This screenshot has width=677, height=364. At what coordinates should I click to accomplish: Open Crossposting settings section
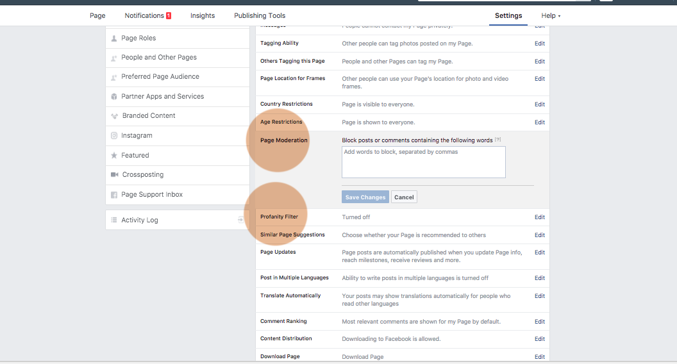pyautogui.click(x=178, y=175)
